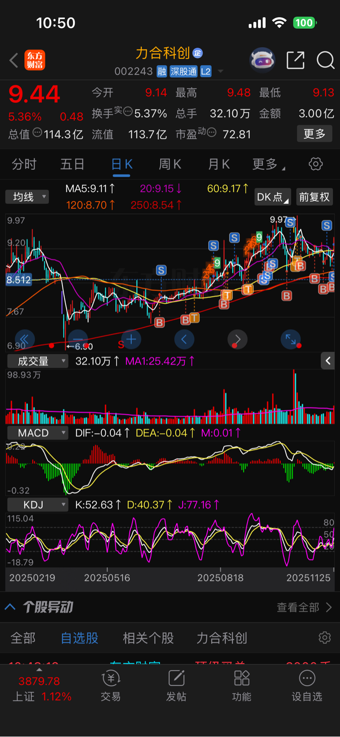The width and height of the screenshot is (340, 737).
Task: Switch to 五日 tab
Action: coord(73,164)
